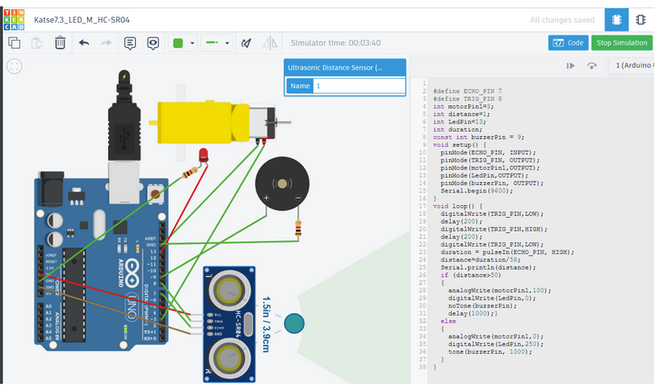Expand the Arduino board selector dropdown
This screenshot has width=665, height=392.
[635, 65]
